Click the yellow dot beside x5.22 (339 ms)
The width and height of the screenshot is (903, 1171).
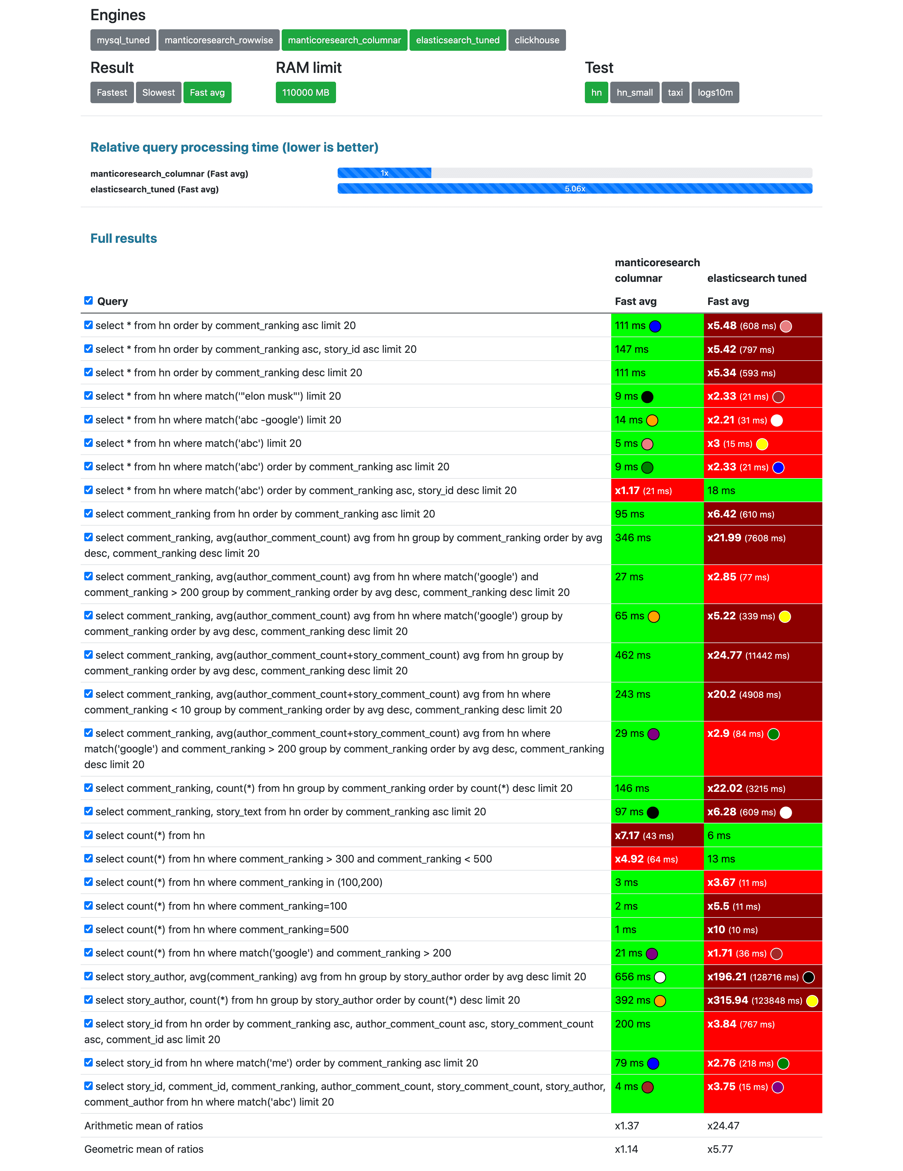[785, 617]
